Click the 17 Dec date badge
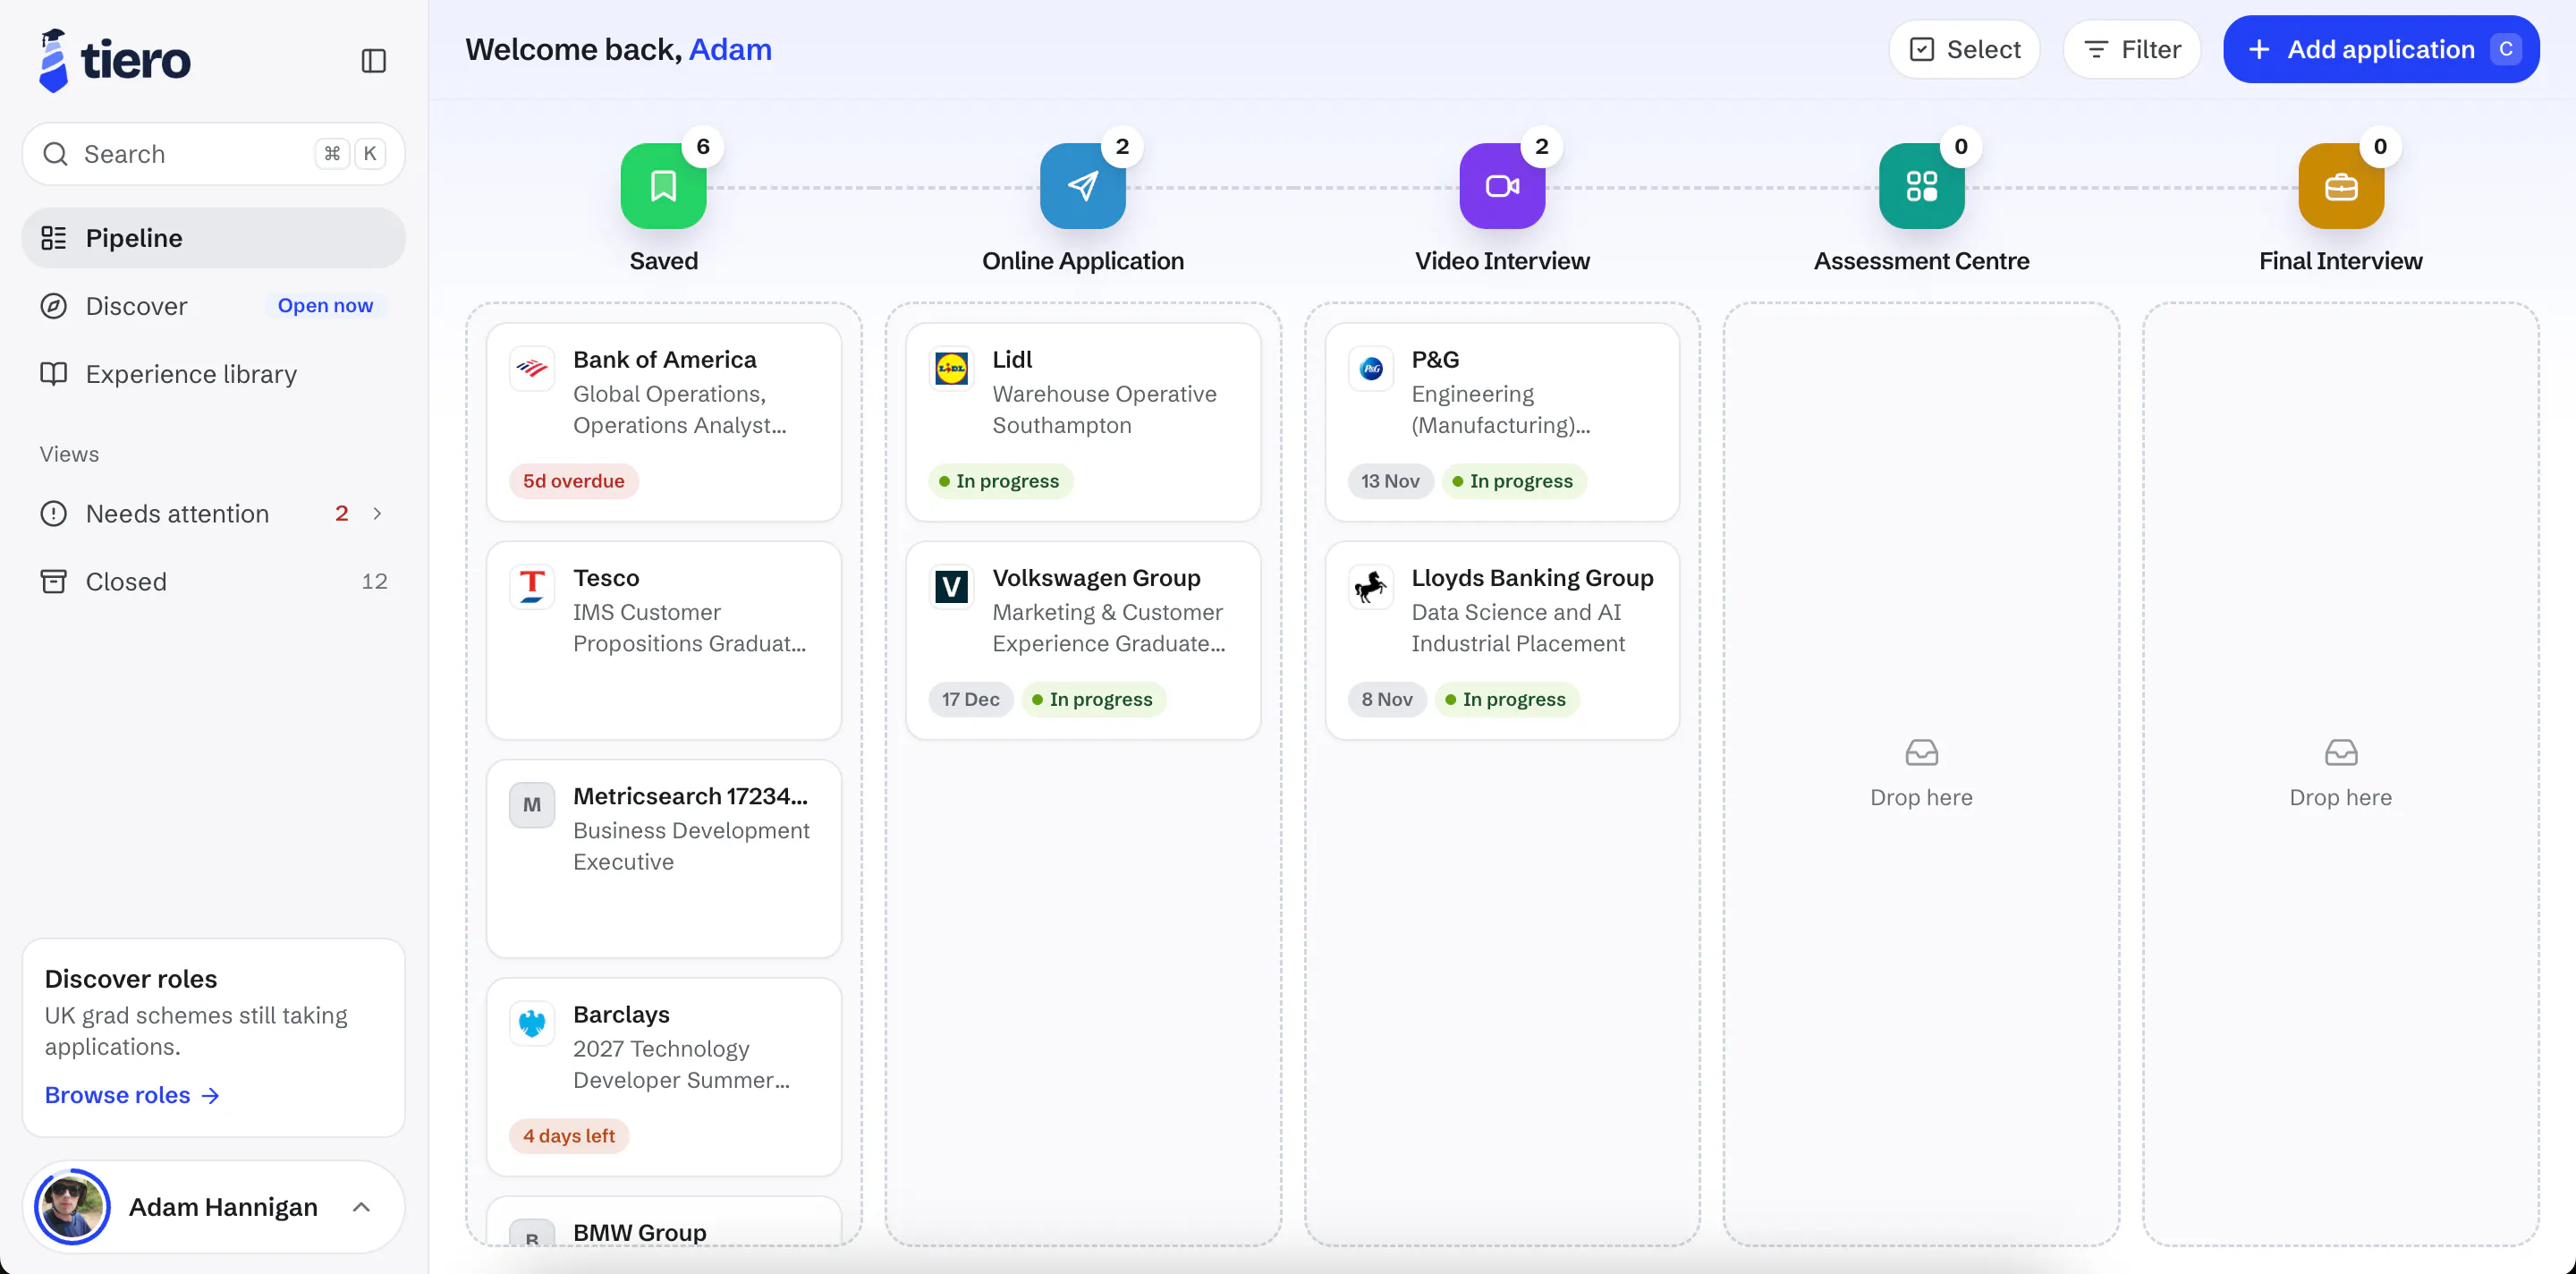 coord(970,699)
